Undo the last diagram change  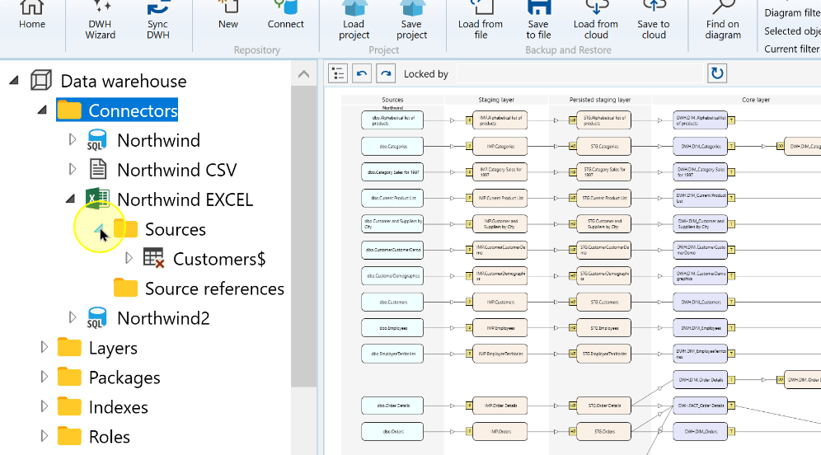(362, 74)
